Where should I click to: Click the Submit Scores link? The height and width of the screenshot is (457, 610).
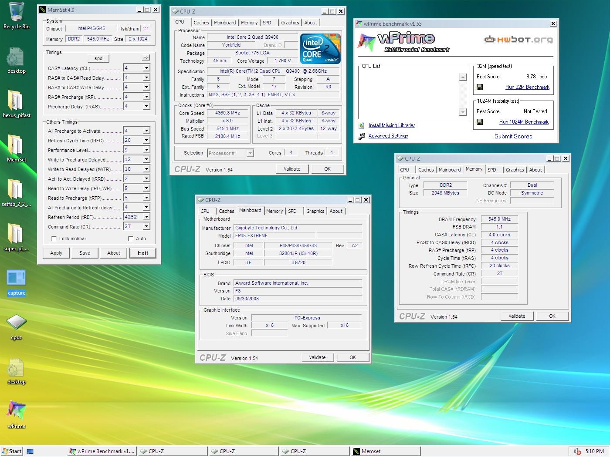(513, 136)
